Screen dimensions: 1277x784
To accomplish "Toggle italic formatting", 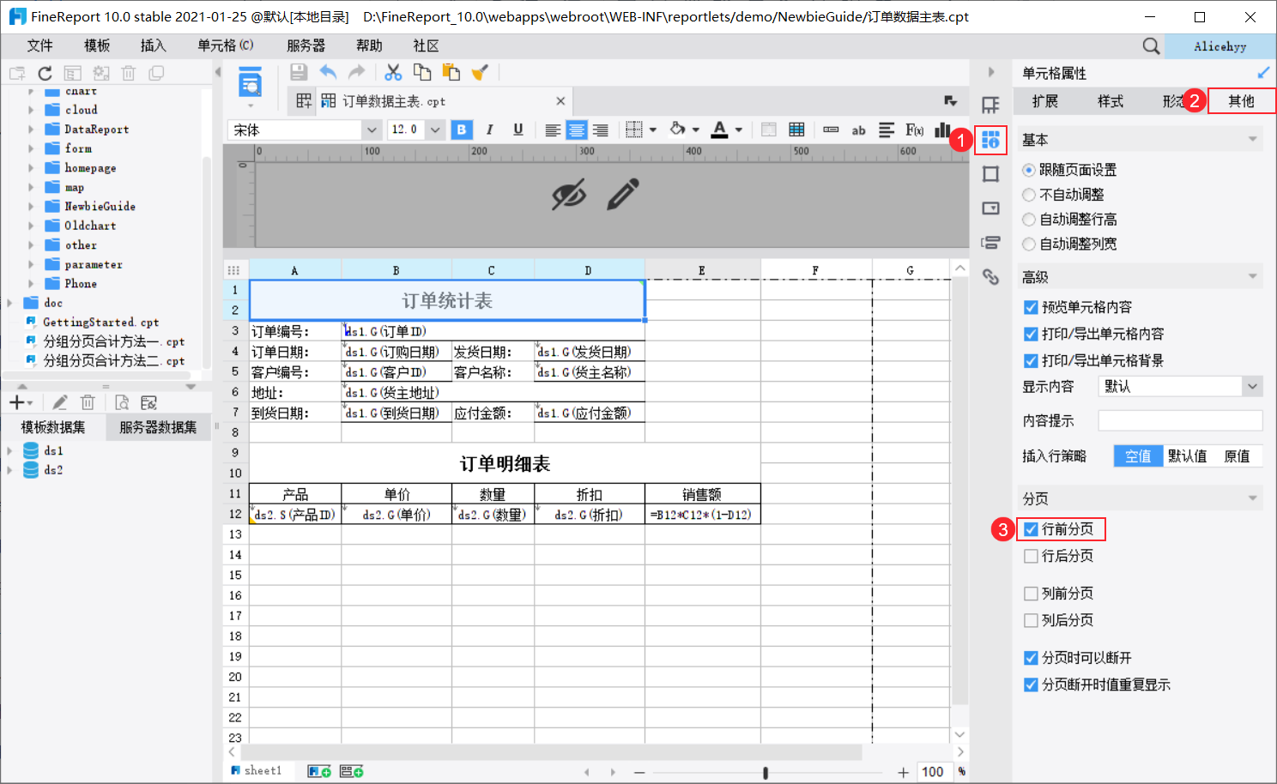I will [489, 130].
